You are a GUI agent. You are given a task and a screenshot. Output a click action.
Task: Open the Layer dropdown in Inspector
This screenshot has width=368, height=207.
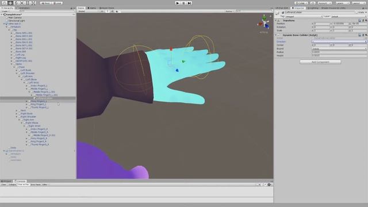348,17
